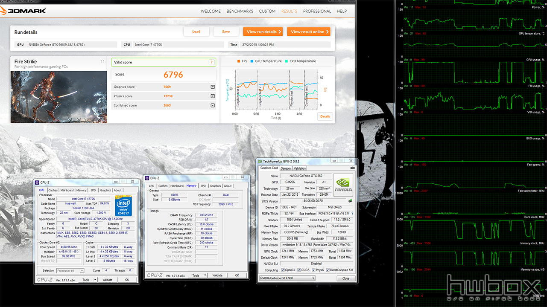Toggle the PhysX checkbox in GPU-Z
547x307 pixels.
[313, 270]
